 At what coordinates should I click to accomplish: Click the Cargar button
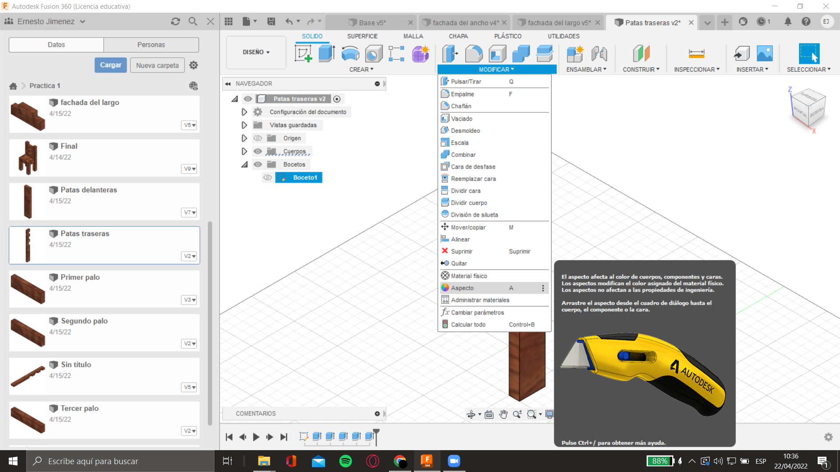pyautogui.click(x=111, y=65)
